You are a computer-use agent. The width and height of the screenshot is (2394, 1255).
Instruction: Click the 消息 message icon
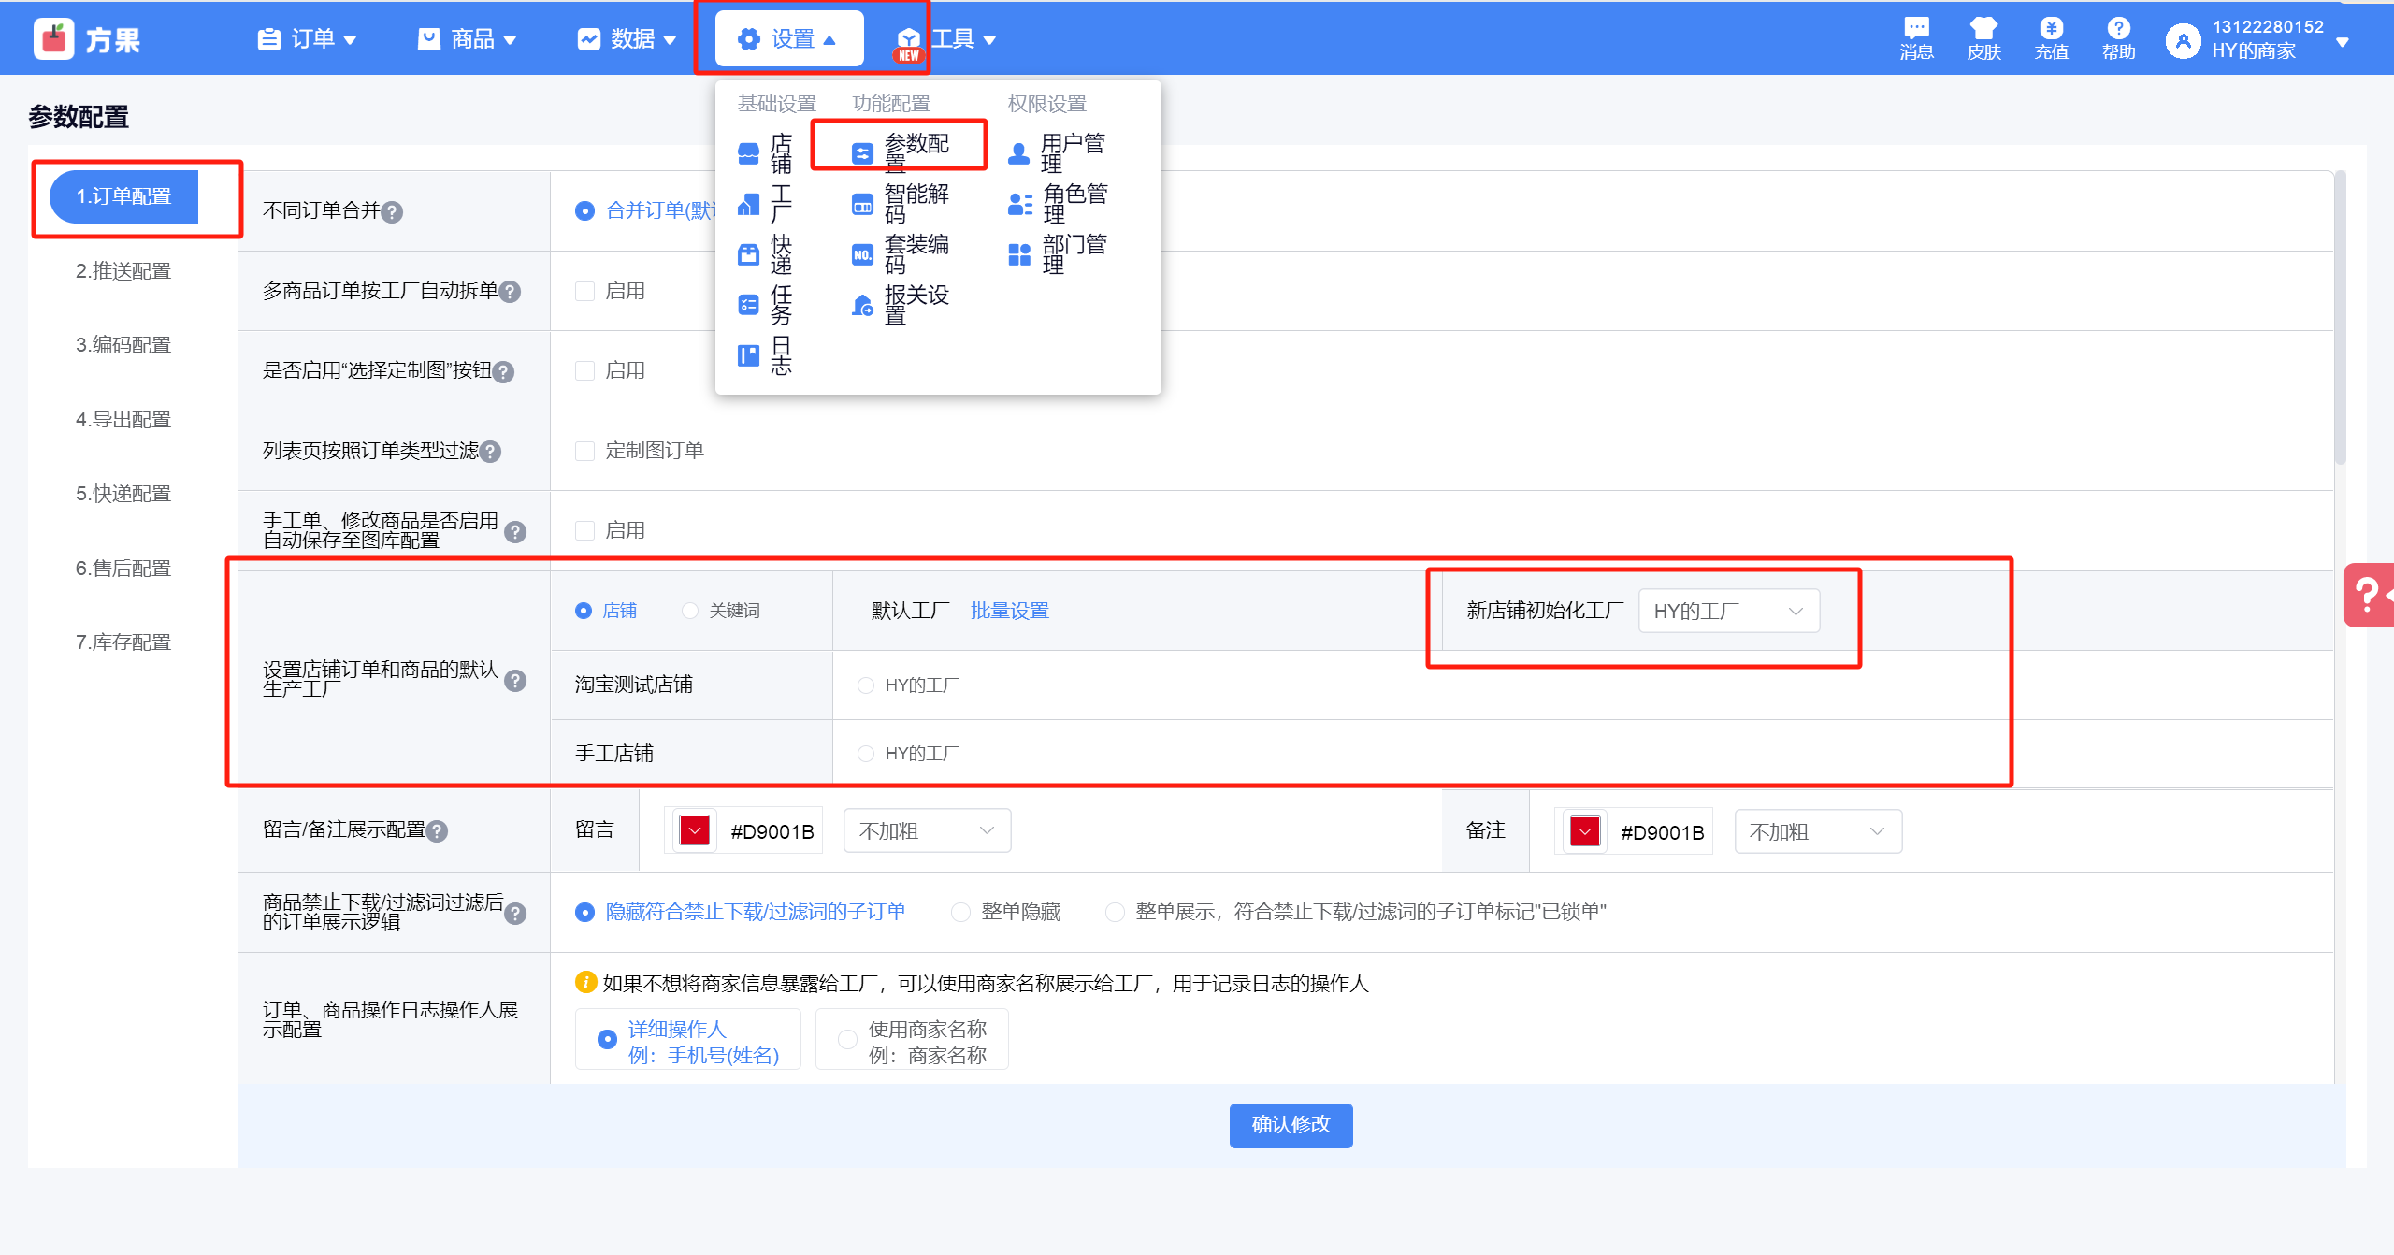tap(1916, 29)
